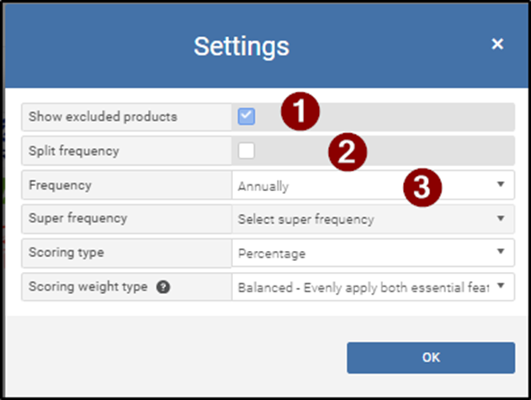Screen dimensions: 531x400
Task: Click the Show excluded products label
Action: 103,117
